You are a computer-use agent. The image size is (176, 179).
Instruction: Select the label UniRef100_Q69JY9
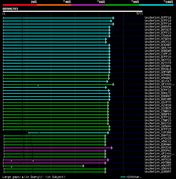pos(158,48)
